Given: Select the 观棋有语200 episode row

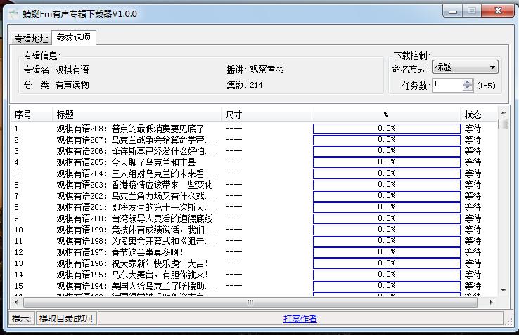Looking at the screenshot, I should (134, 218).
